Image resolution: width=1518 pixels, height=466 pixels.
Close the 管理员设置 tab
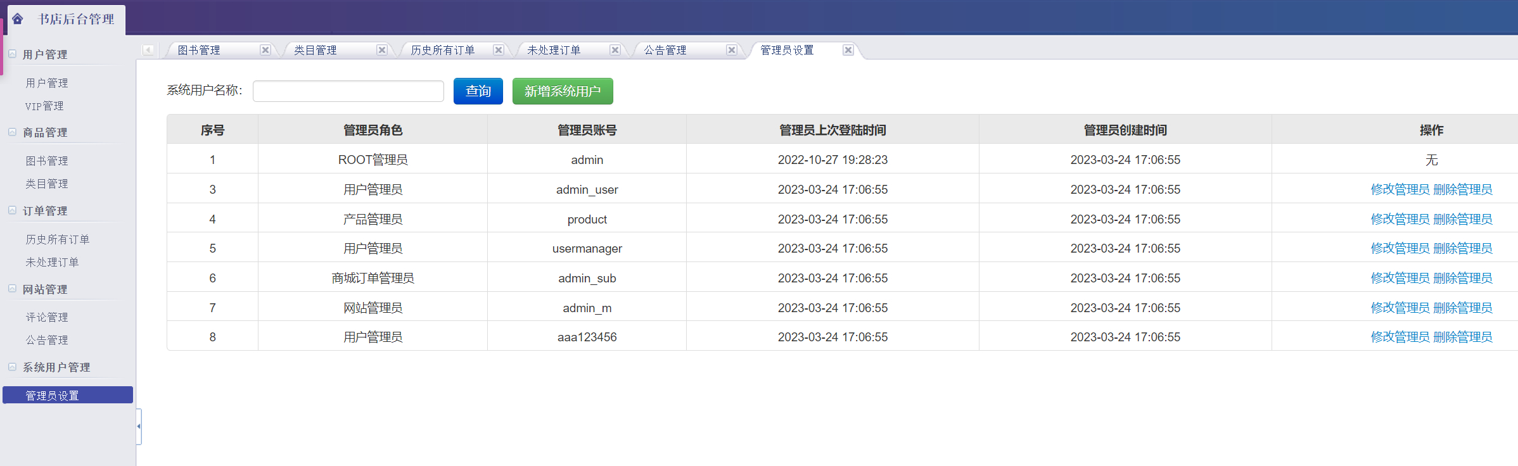click(x=848, y=50)
